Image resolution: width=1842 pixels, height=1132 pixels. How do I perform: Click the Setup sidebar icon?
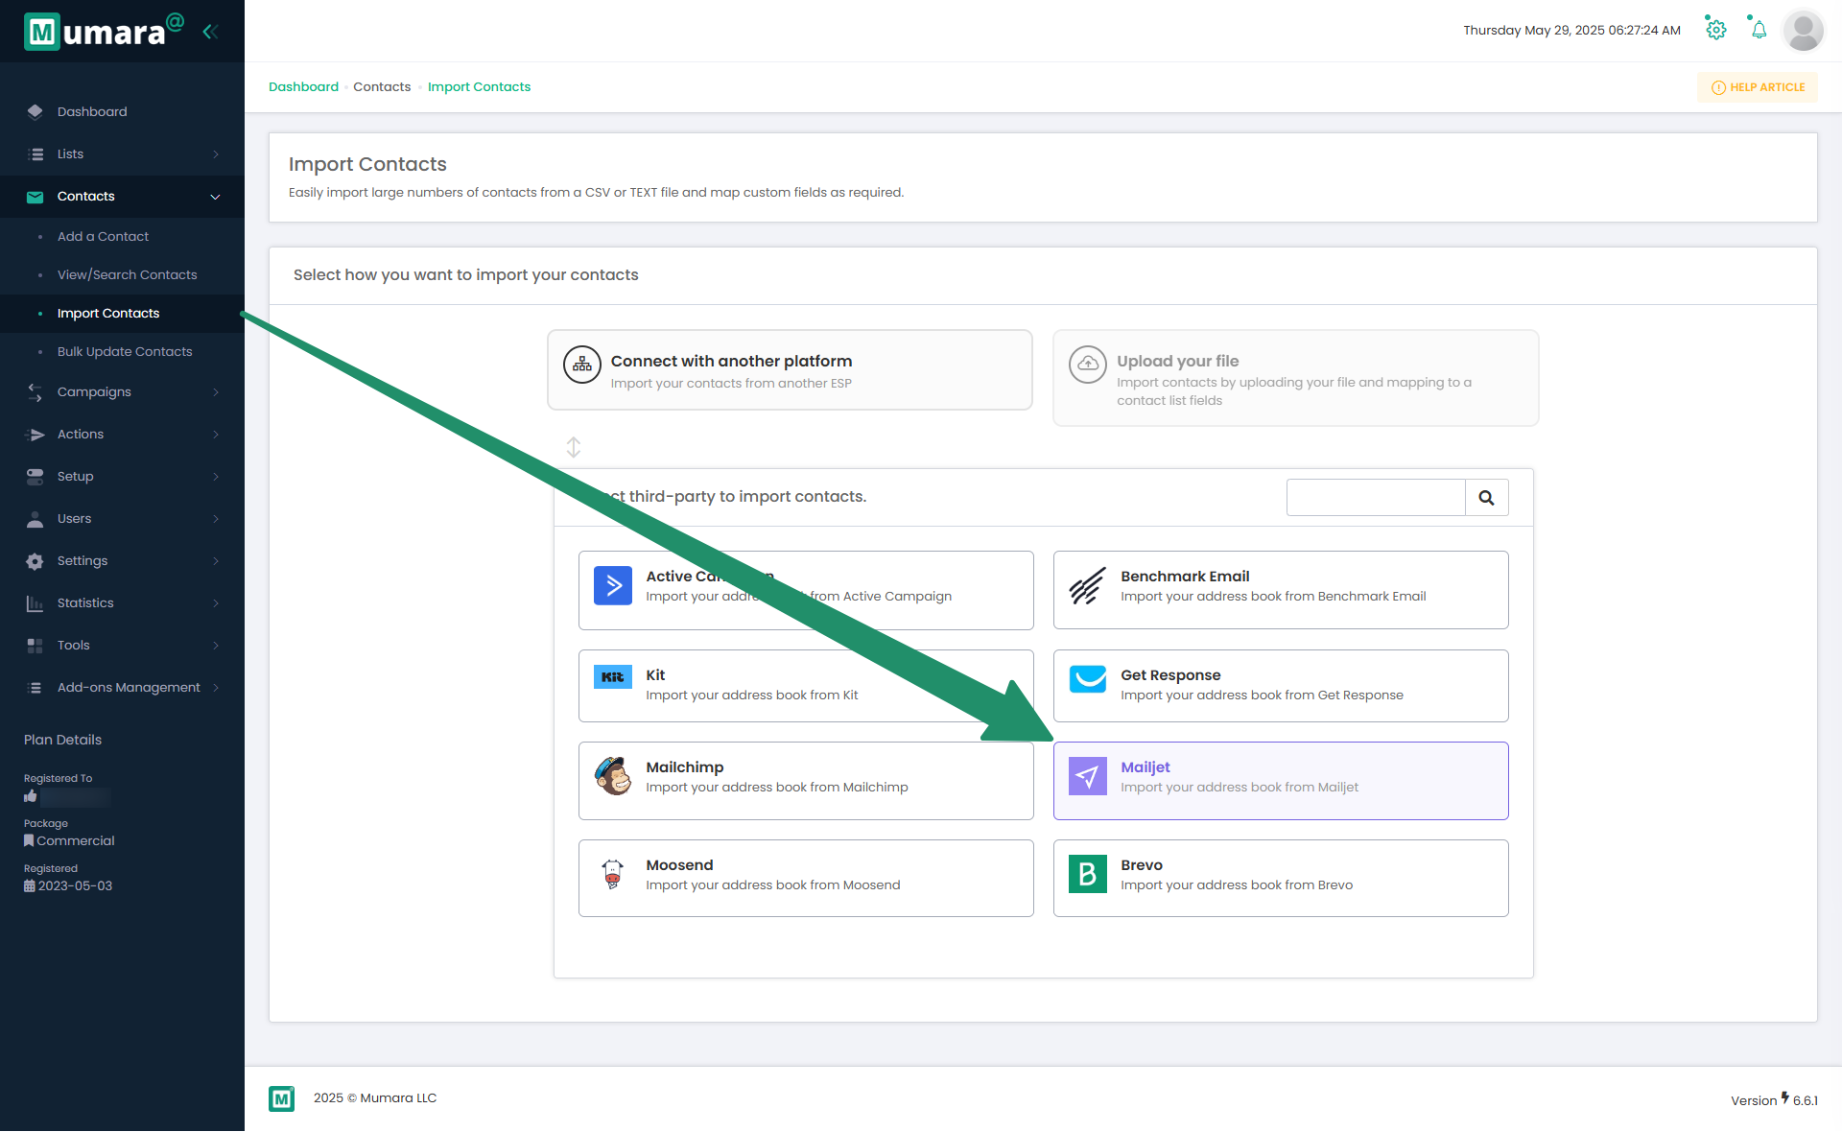coord(35,477)
